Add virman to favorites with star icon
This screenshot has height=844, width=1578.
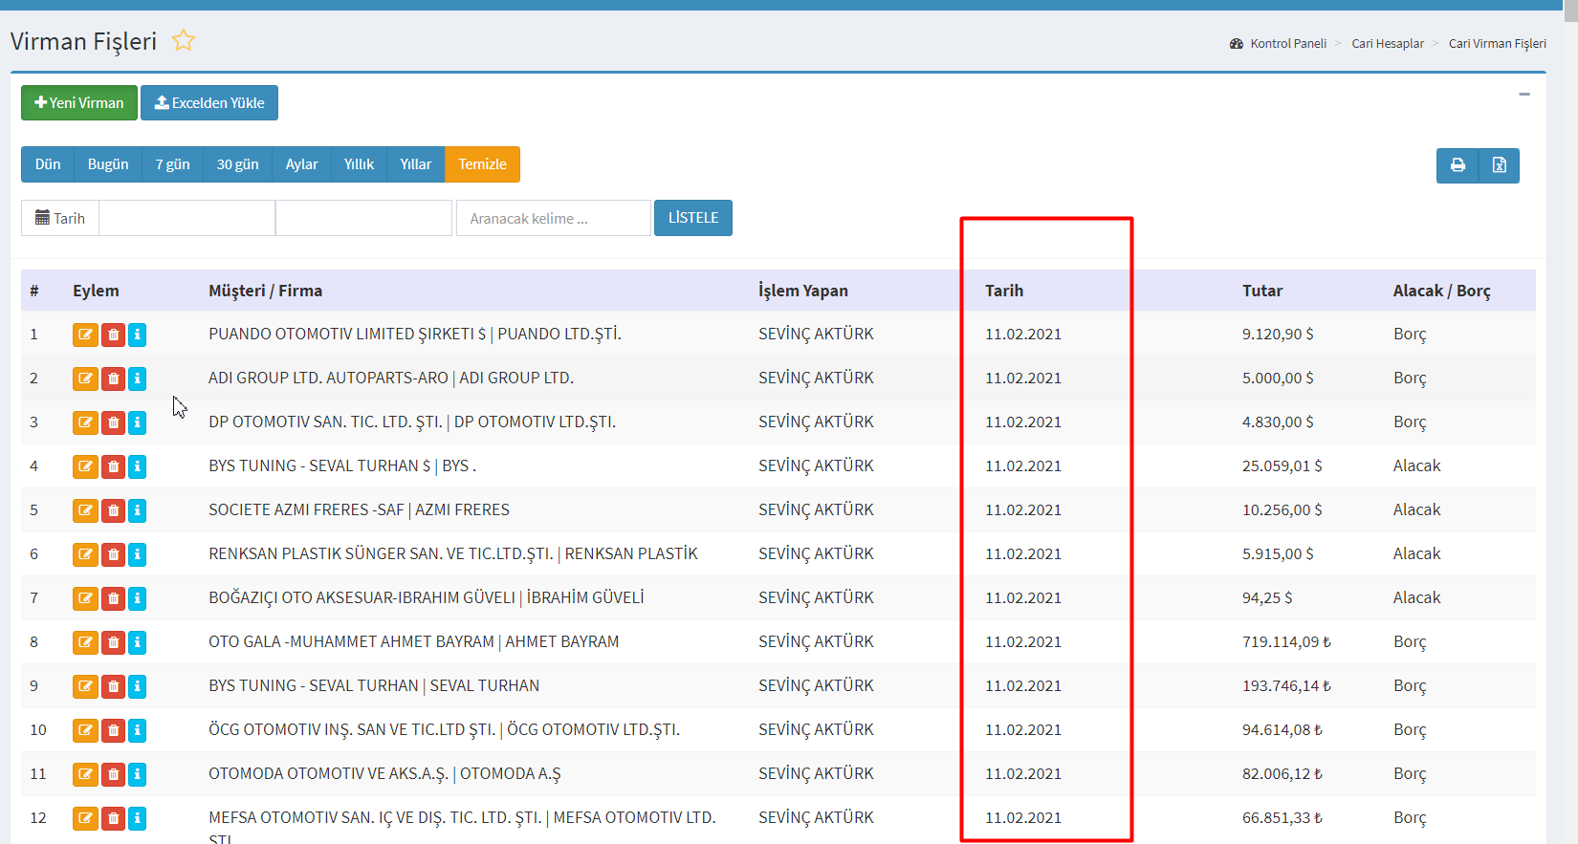[x=183, y=40]
